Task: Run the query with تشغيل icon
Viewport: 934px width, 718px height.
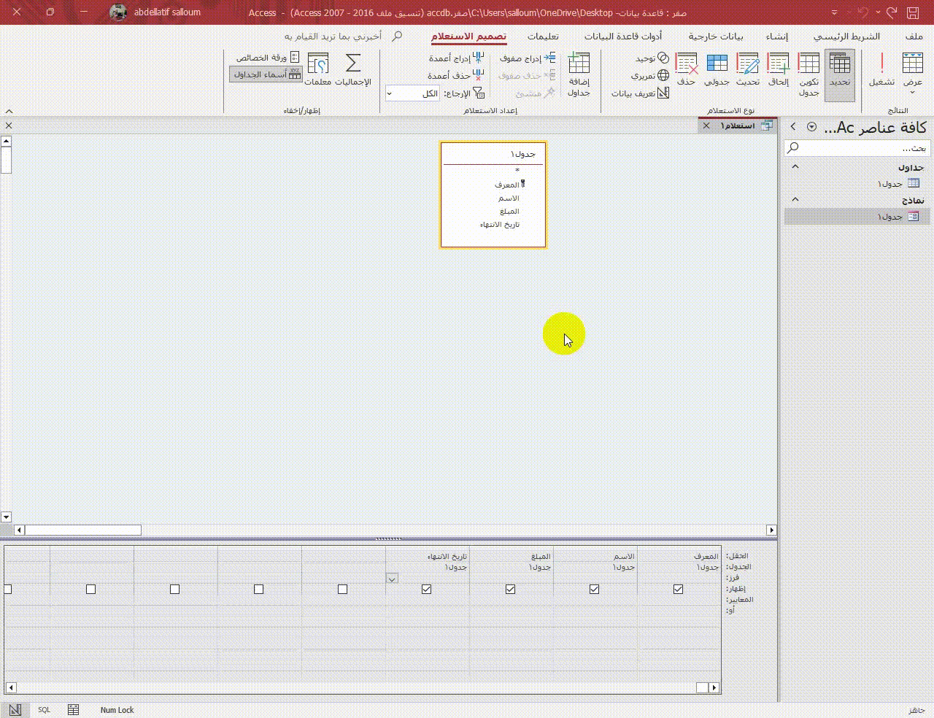Action: tap(881, 70)
